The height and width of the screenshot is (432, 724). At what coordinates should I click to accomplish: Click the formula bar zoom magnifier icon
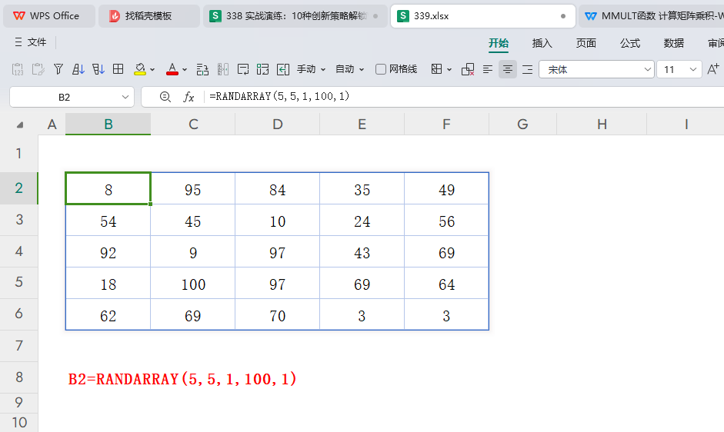(x=165, y=97)
